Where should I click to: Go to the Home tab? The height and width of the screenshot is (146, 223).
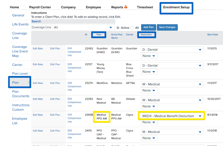click(14, 7)
